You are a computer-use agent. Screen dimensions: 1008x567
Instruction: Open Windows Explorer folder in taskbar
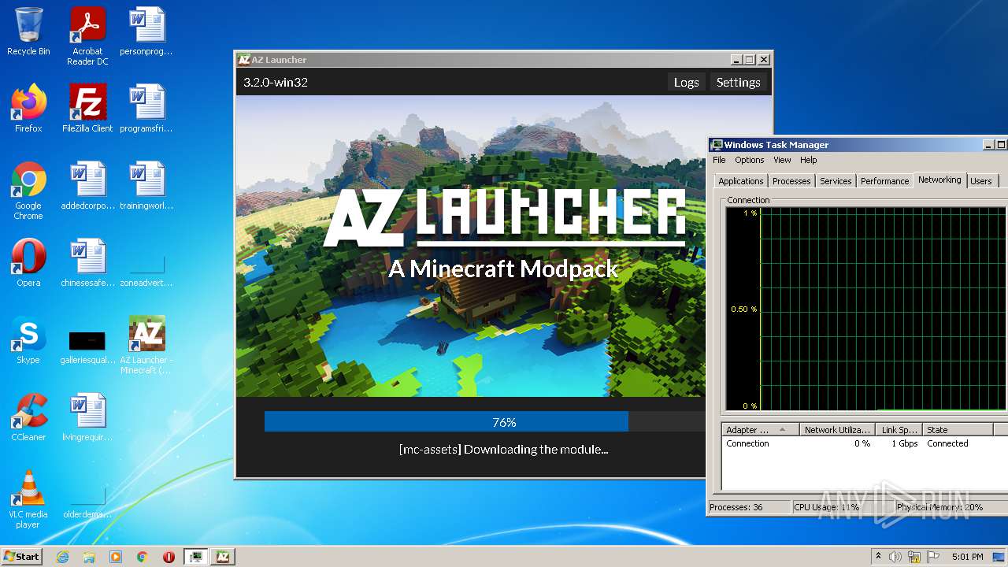pos(89,557)
